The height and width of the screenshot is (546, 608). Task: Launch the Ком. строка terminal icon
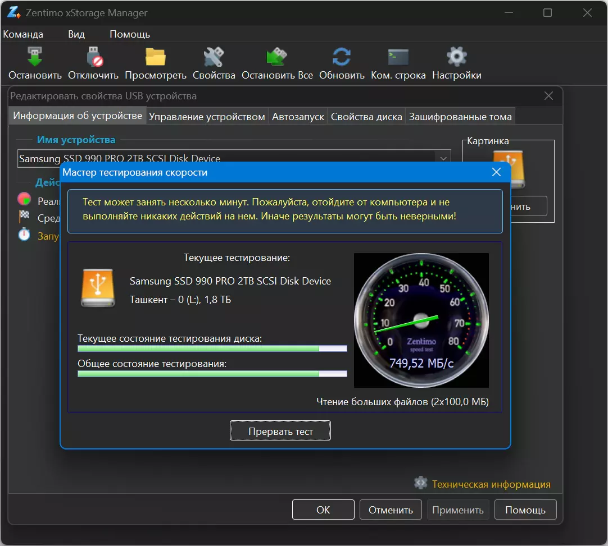398,57
